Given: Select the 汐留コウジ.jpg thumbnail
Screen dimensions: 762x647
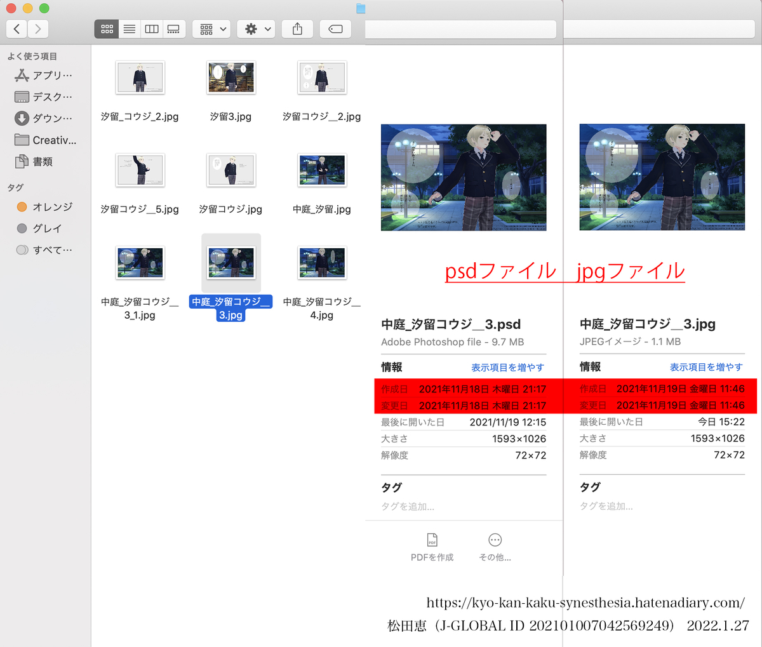Looking at the screenshot, I should [x=231, y=170].
